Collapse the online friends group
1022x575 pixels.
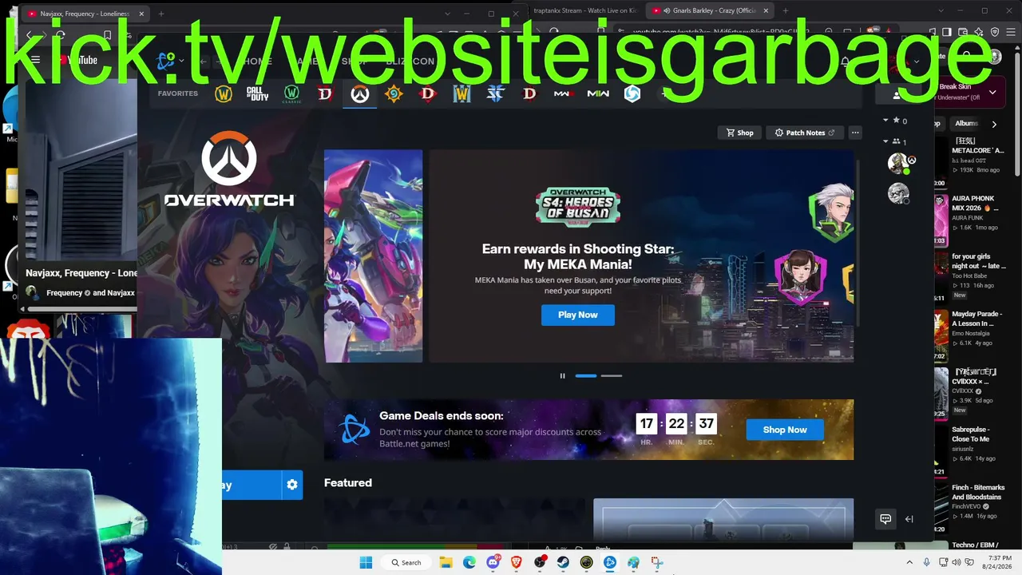pyautogui.click(x=885, y=141)
